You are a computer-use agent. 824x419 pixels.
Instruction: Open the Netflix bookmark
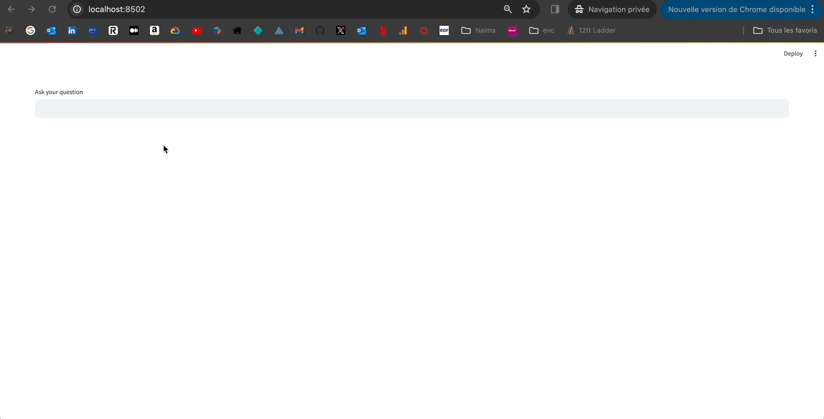pos(382,30)
